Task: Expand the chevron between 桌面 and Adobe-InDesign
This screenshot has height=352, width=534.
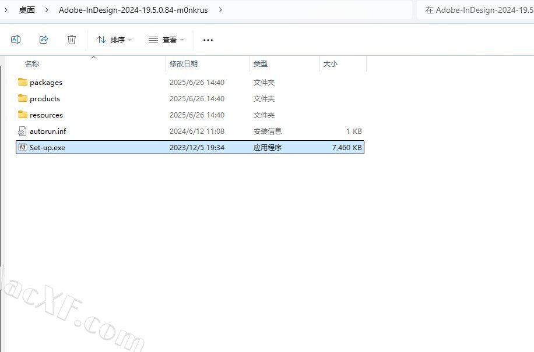Action: point(47,10)
